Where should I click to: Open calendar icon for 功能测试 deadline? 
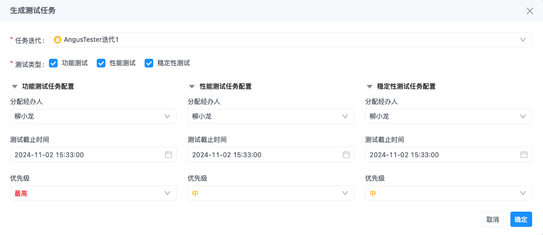point(168,154)
